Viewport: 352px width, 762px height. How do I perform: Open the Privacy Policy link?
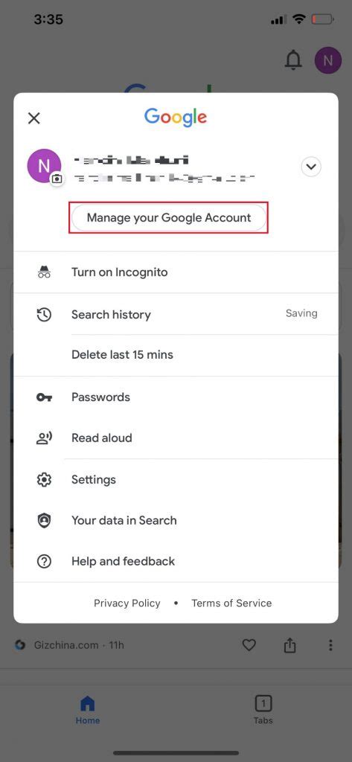[127, 603]
